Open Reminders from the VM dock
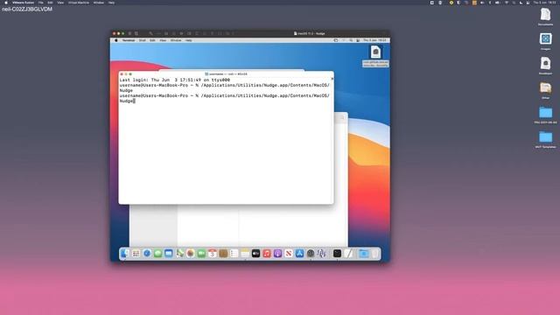This screenshot has width=560, height=315. click(x=234, y=254)
